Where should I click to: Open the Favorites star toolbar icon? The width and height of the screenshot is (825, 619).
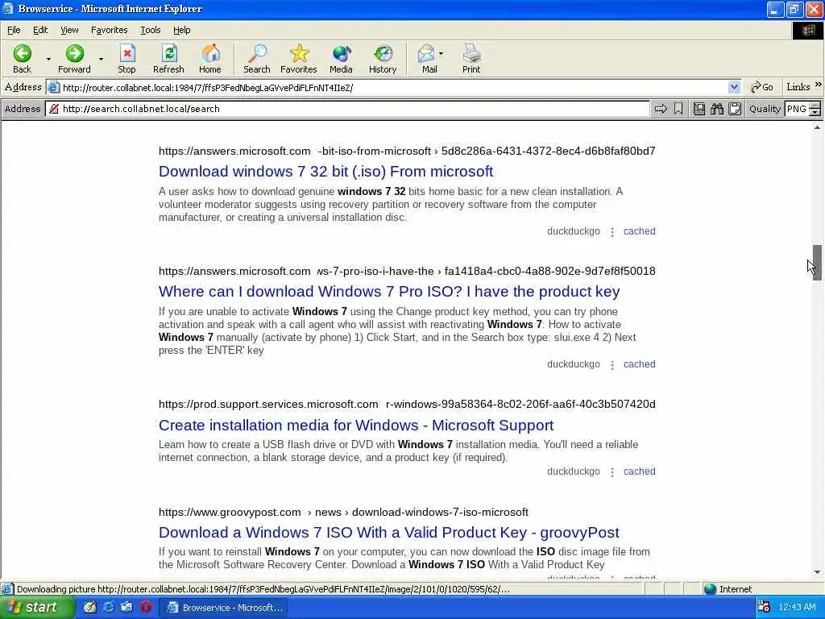pos(299,54)
